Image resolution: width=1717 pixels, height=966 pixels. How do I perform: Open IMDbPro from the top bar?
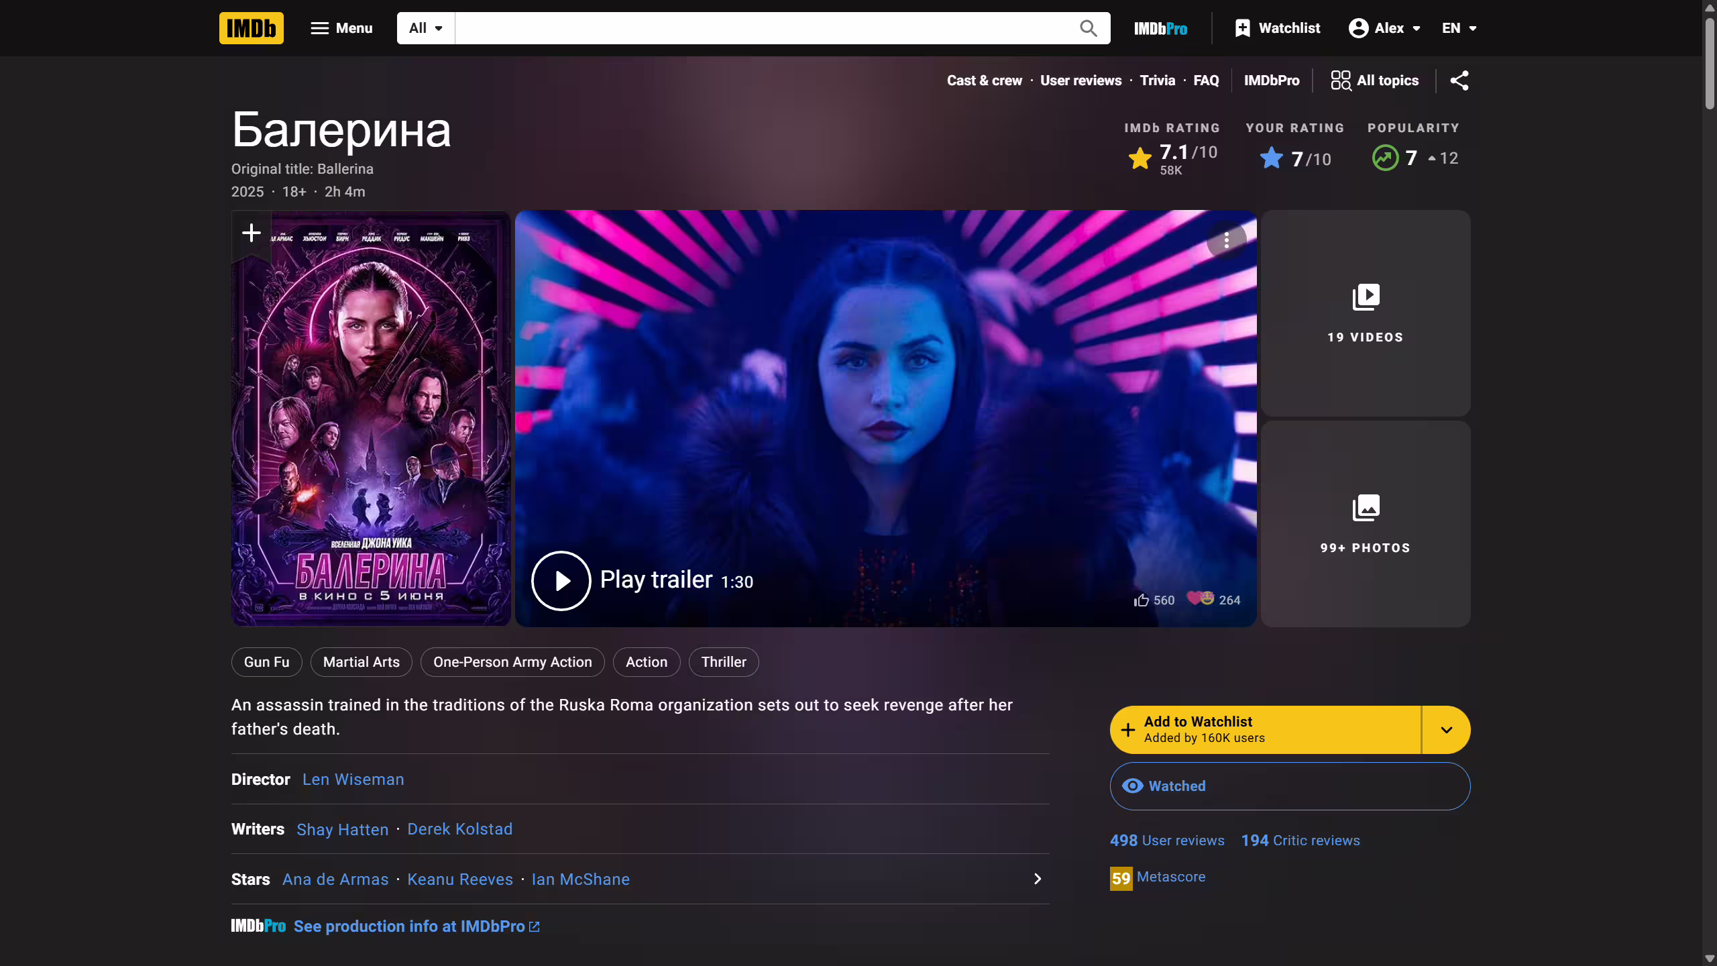[1160, 28]
